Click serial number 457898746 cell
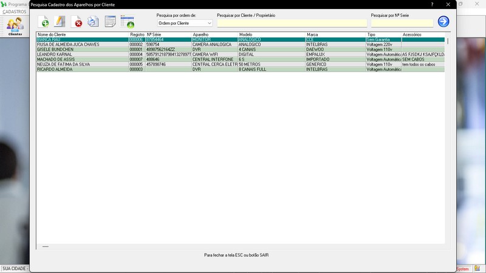This screenshot has height=273, width=486. pyautogui.click(x=169, y=64)
